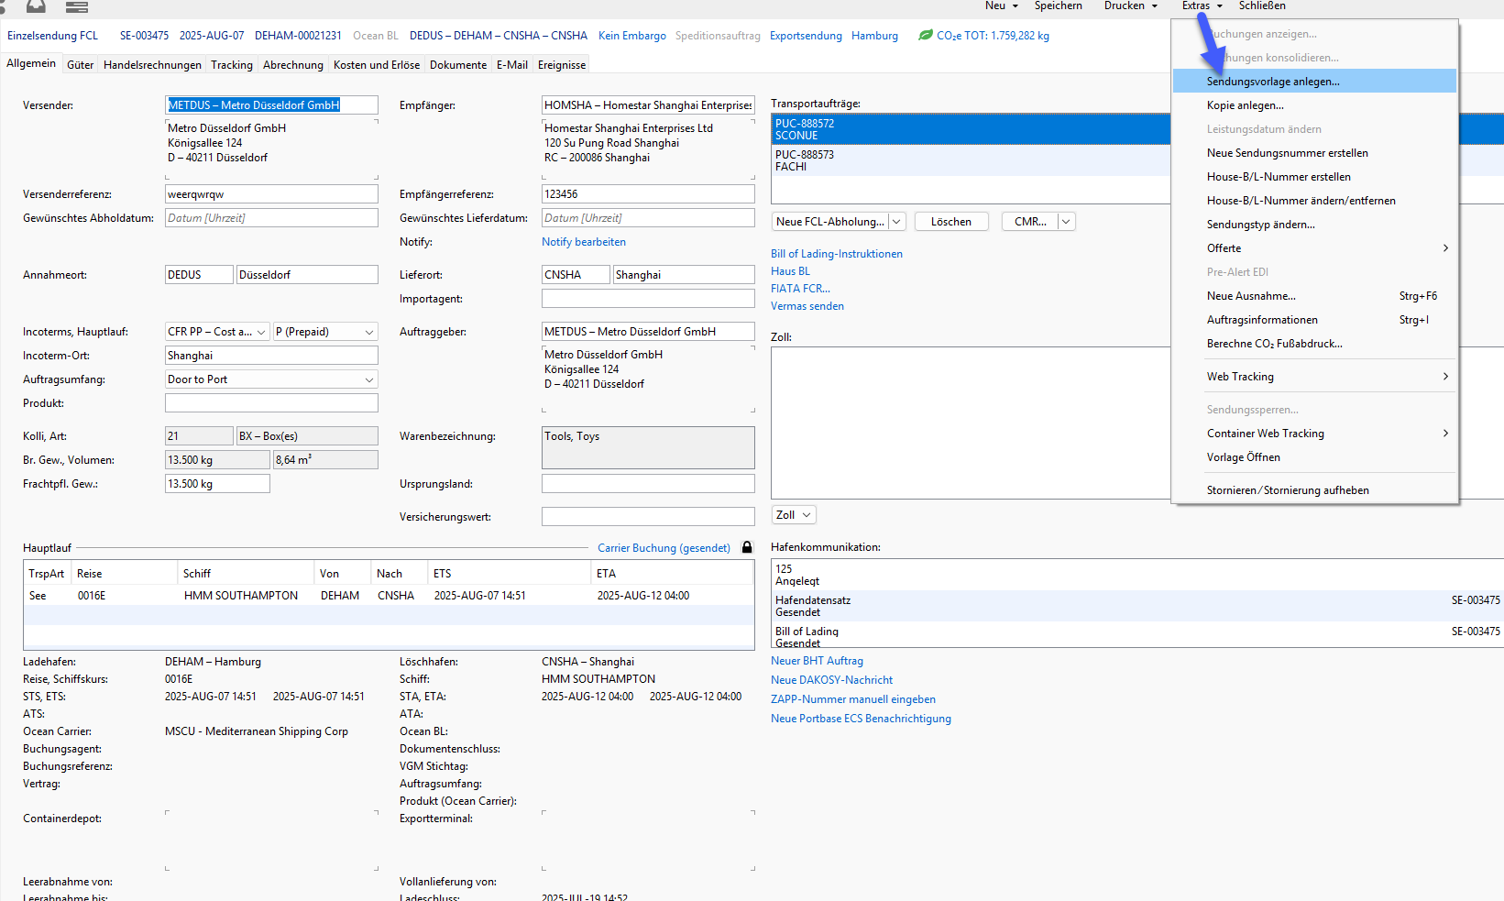The image size is (1504, 901).
Task: Open the Zoll dropdown button
Action: [x=794, y=515]
